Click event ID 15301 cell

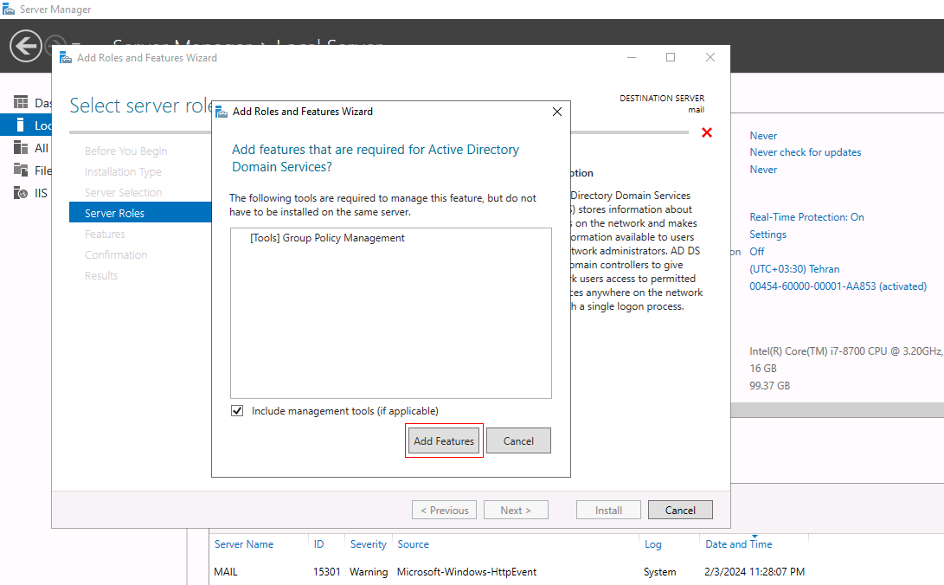pyautogui.click(x=327, y=572)
